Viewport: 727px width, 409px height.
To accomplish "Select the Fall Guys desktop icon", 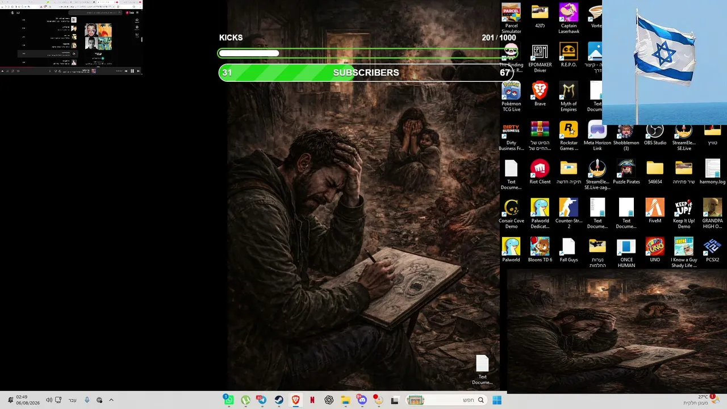I will click(x=569, y=250).
